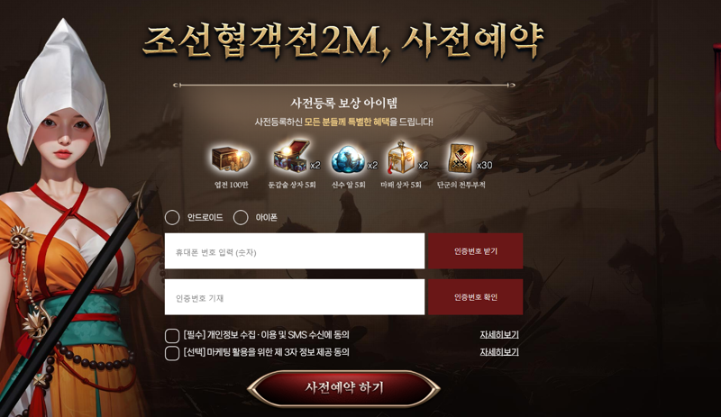Focus the 휴대폰 번호 입력 field
This screenshot has width=721, height=417.
tap(295, 251)
